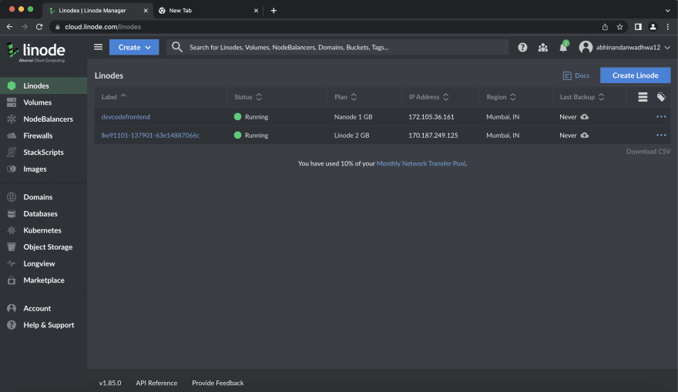
Task: Open API Reference footer link
Action: [x=156, y=383]
